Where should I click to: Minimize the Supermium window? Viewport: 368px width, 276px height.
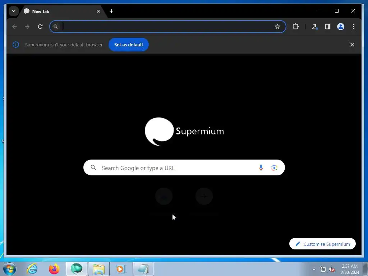tap(320, 11)
